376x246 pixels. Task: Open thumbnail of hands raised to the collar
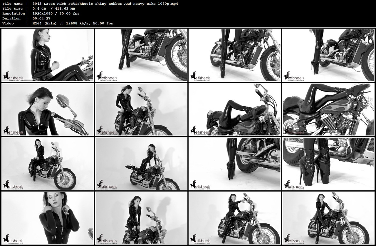48,218
